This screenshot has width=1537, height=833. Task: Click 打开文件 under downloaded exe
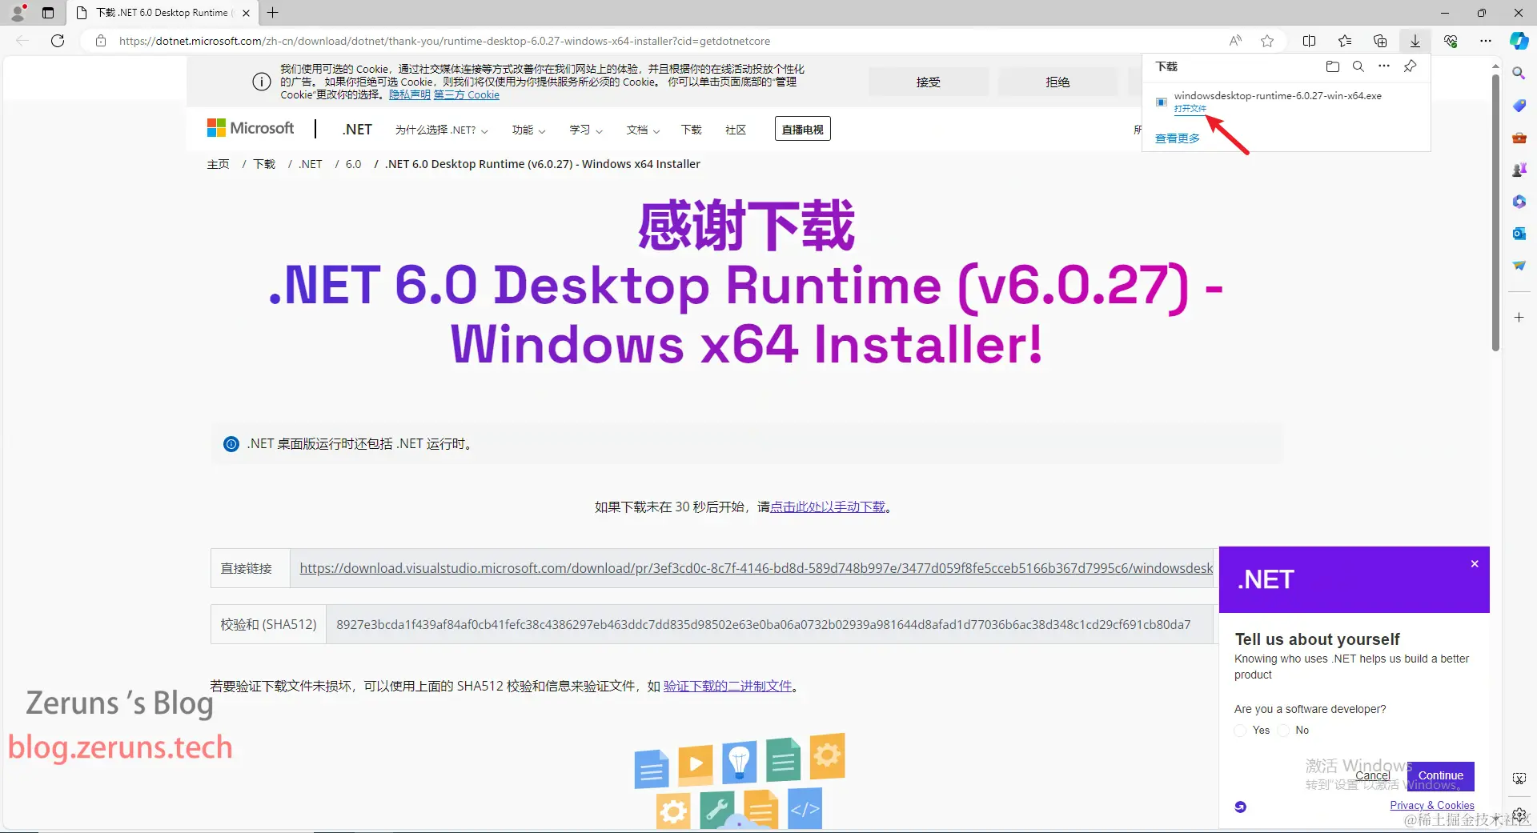1190,109
